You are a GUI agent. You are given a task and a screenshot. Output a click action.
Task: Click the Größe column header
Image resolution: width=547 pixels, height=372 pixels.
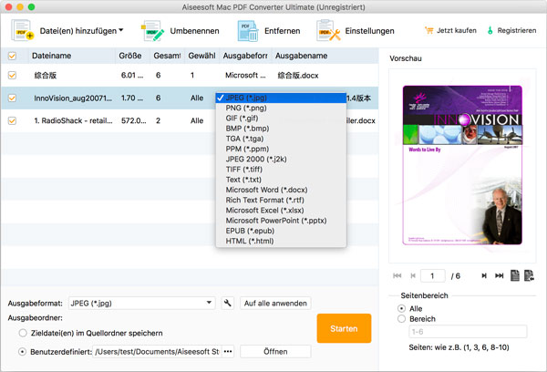pyautogui.click(x=132, y=56)
